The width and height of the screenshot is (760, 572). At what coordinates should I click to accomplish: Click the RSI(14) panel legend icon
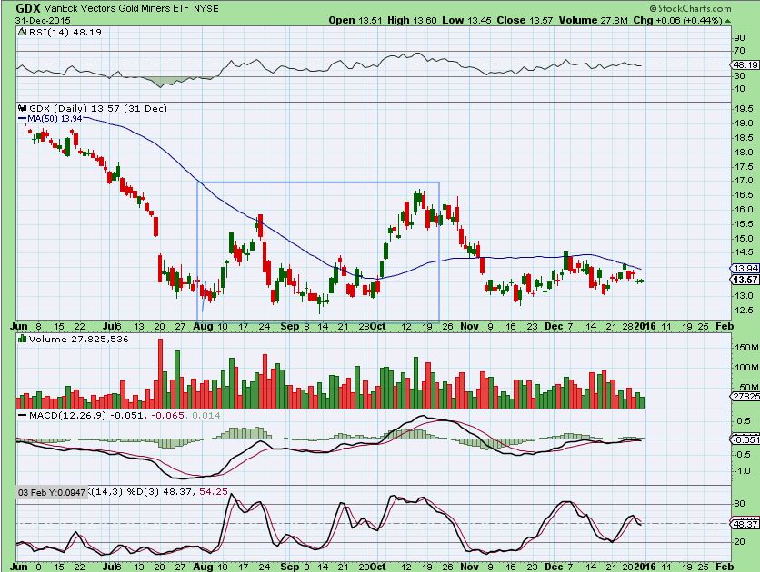click(22, 33)
